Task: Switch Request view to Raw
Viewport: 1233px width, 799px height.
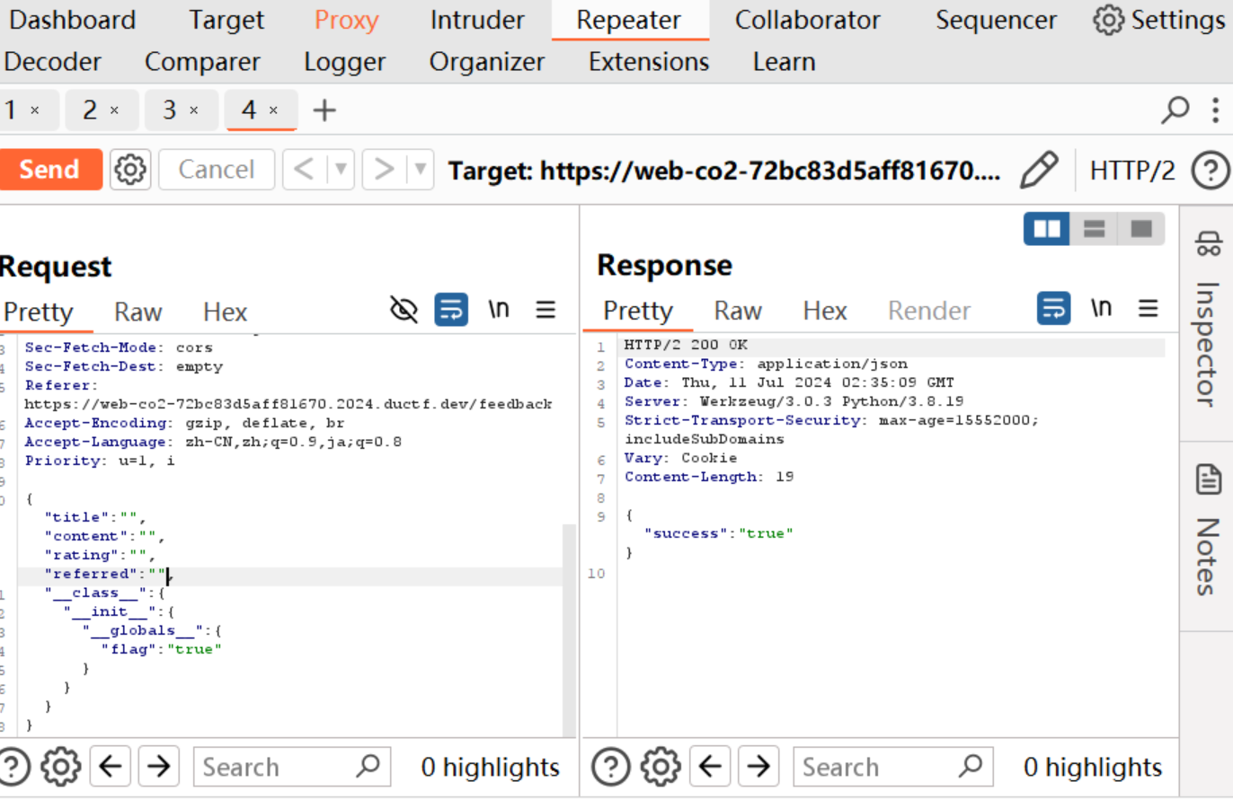Action: click(x=138, y=312)
